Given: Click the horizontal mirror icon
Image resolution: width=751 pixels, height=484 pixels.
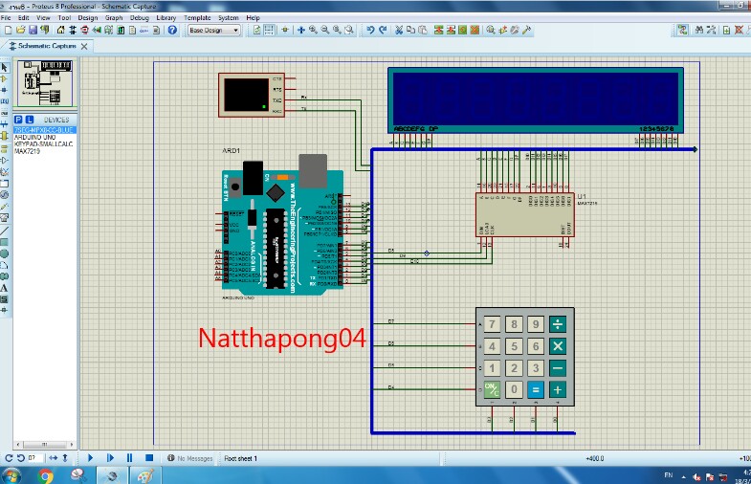Looking at the screenshot, I should coord(54,458).
